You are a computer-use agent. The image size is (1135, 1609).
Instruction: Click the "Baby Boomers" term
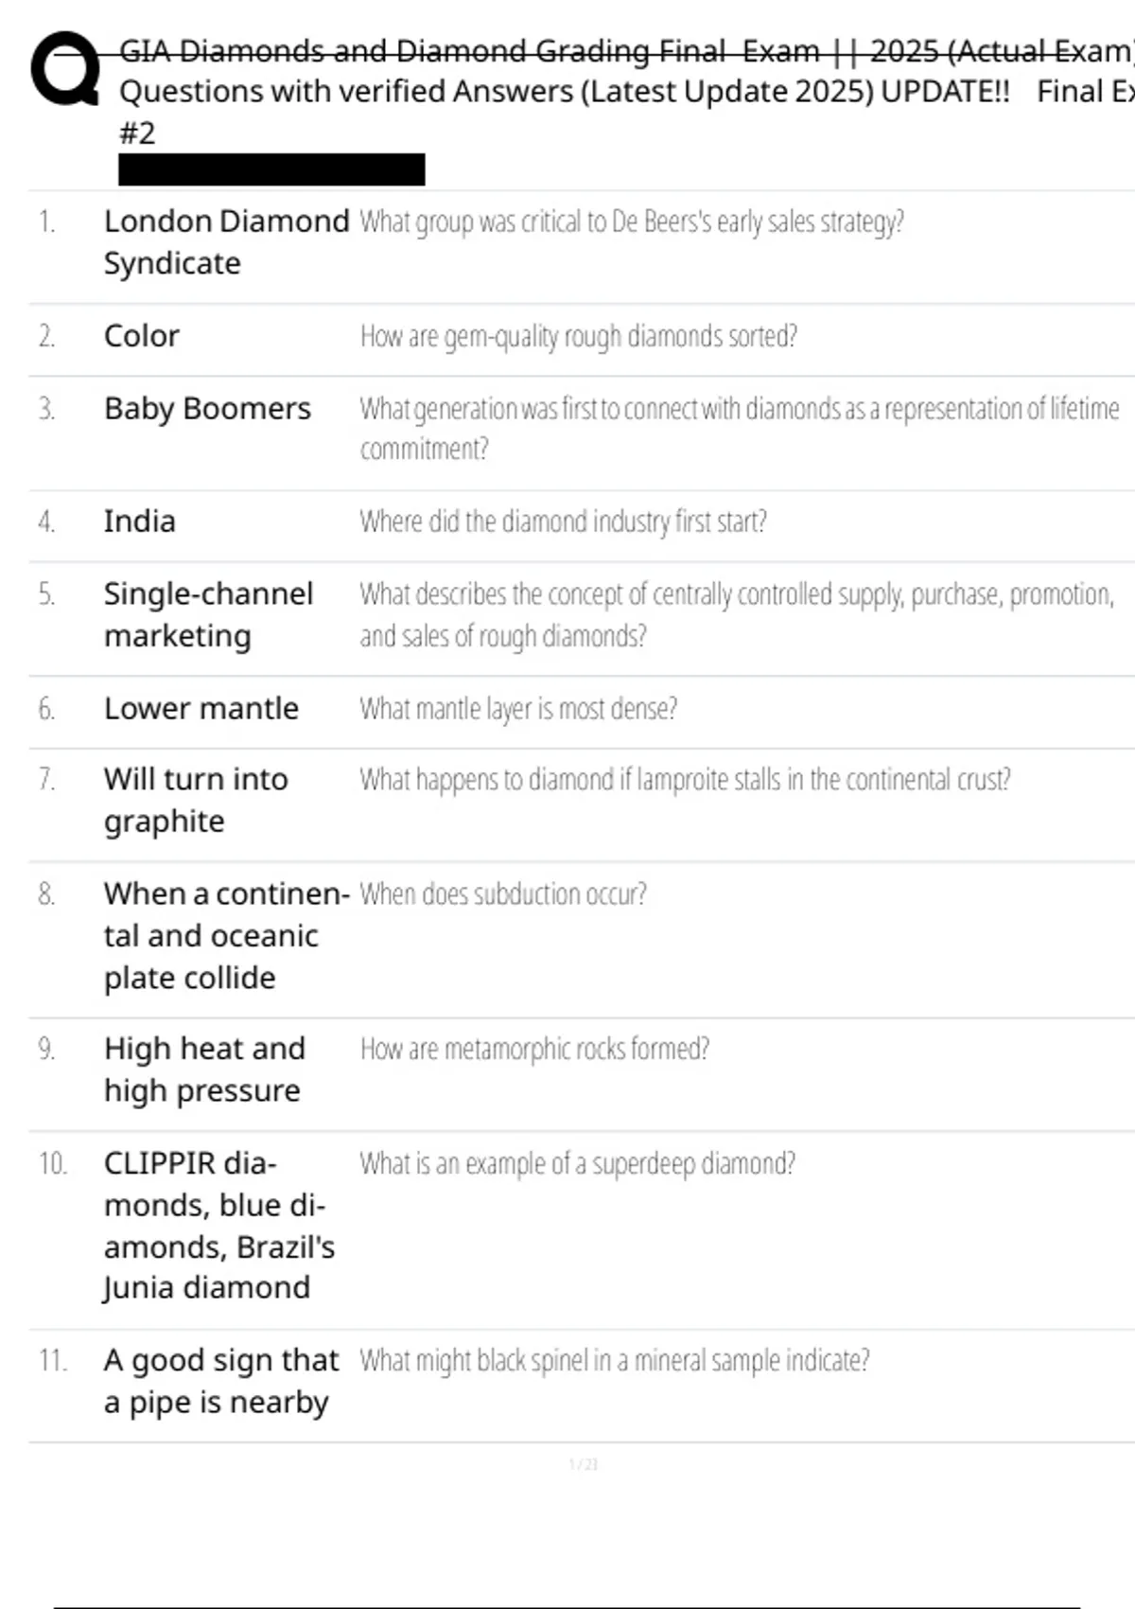point(207,409)
